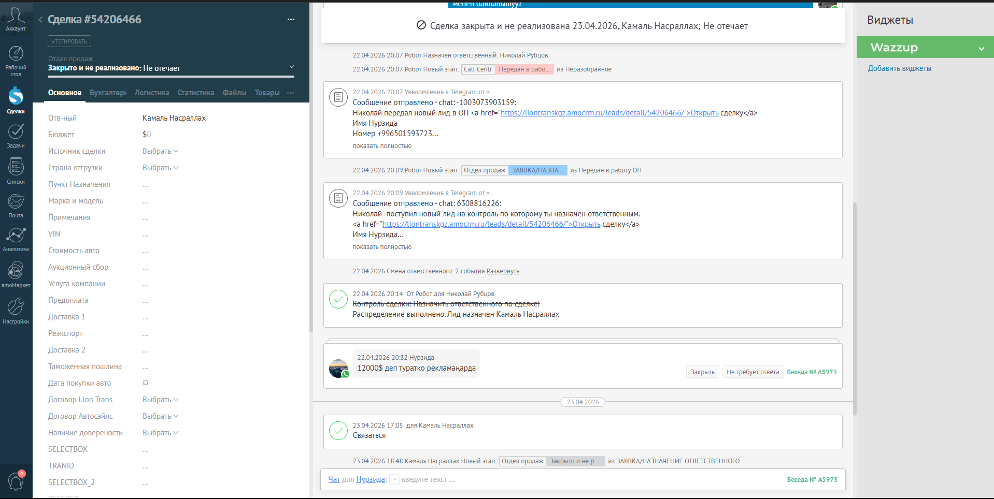This screenshot has width=994, height=499.
Task: Open the Источник сделки Выбрать dropdown
Action: (160, 151)
